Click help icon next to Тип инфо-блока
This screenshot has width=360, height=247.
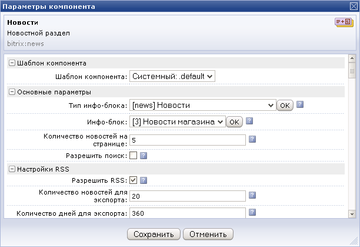(x=300, y=105)
